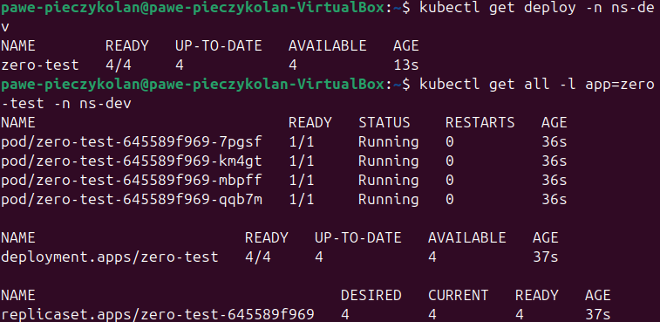Click the UP-TO-DATE header in the first table
The image size is (660, 322).
click(219, 46)
